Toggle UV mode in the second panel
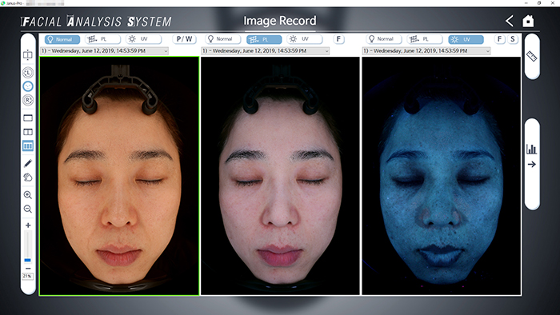Screen dimensions: 560x315 (304, 39)
